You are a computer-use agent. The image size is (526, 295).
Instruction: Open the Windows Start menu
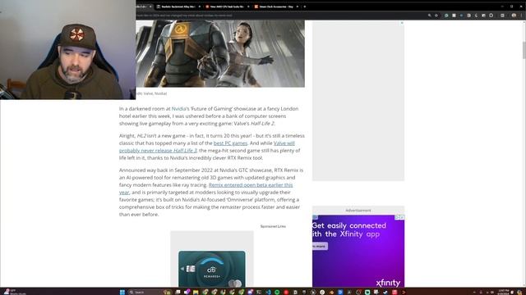point(122,292)
